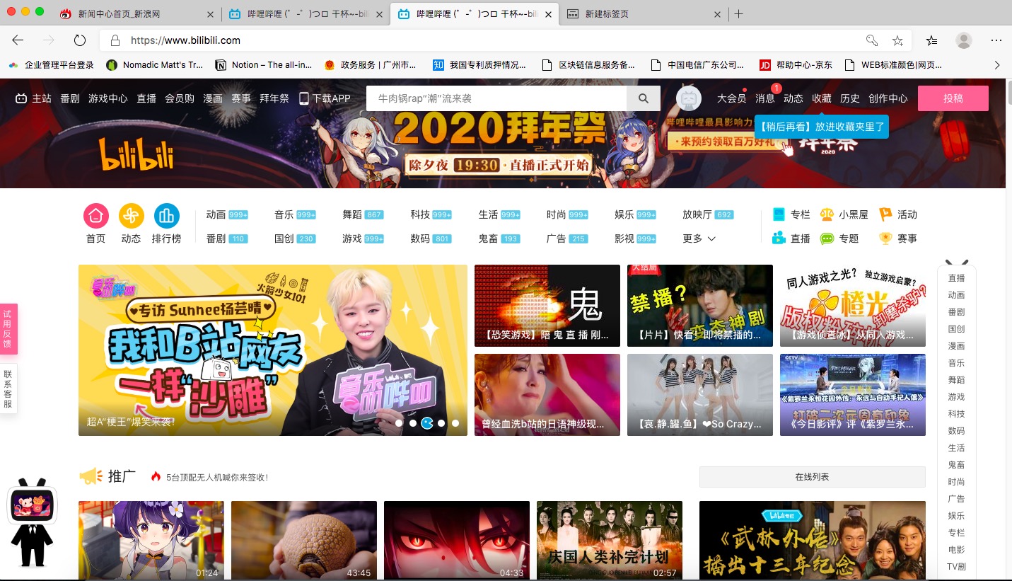1012x581 pixels.
Task: Click the pink 投稿 button
Action: 953,98
